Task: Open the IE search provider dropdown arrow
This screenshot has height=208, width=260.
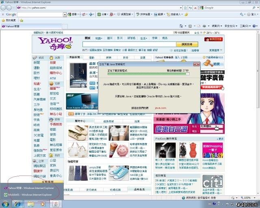Action: (x=258, y=8)
